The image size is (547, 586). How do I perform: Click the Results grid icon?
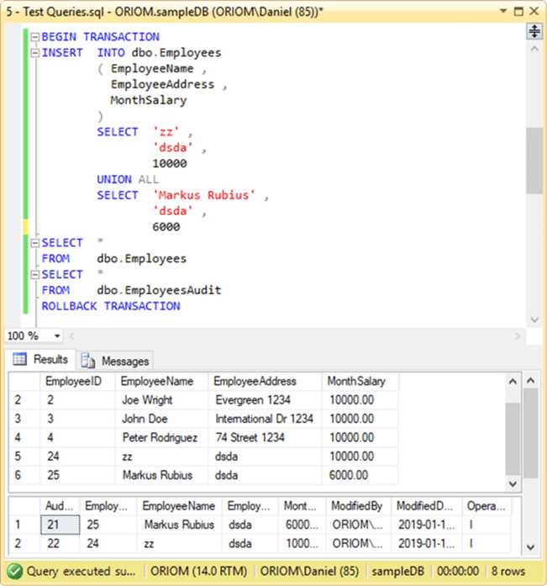tap(19, 359)
